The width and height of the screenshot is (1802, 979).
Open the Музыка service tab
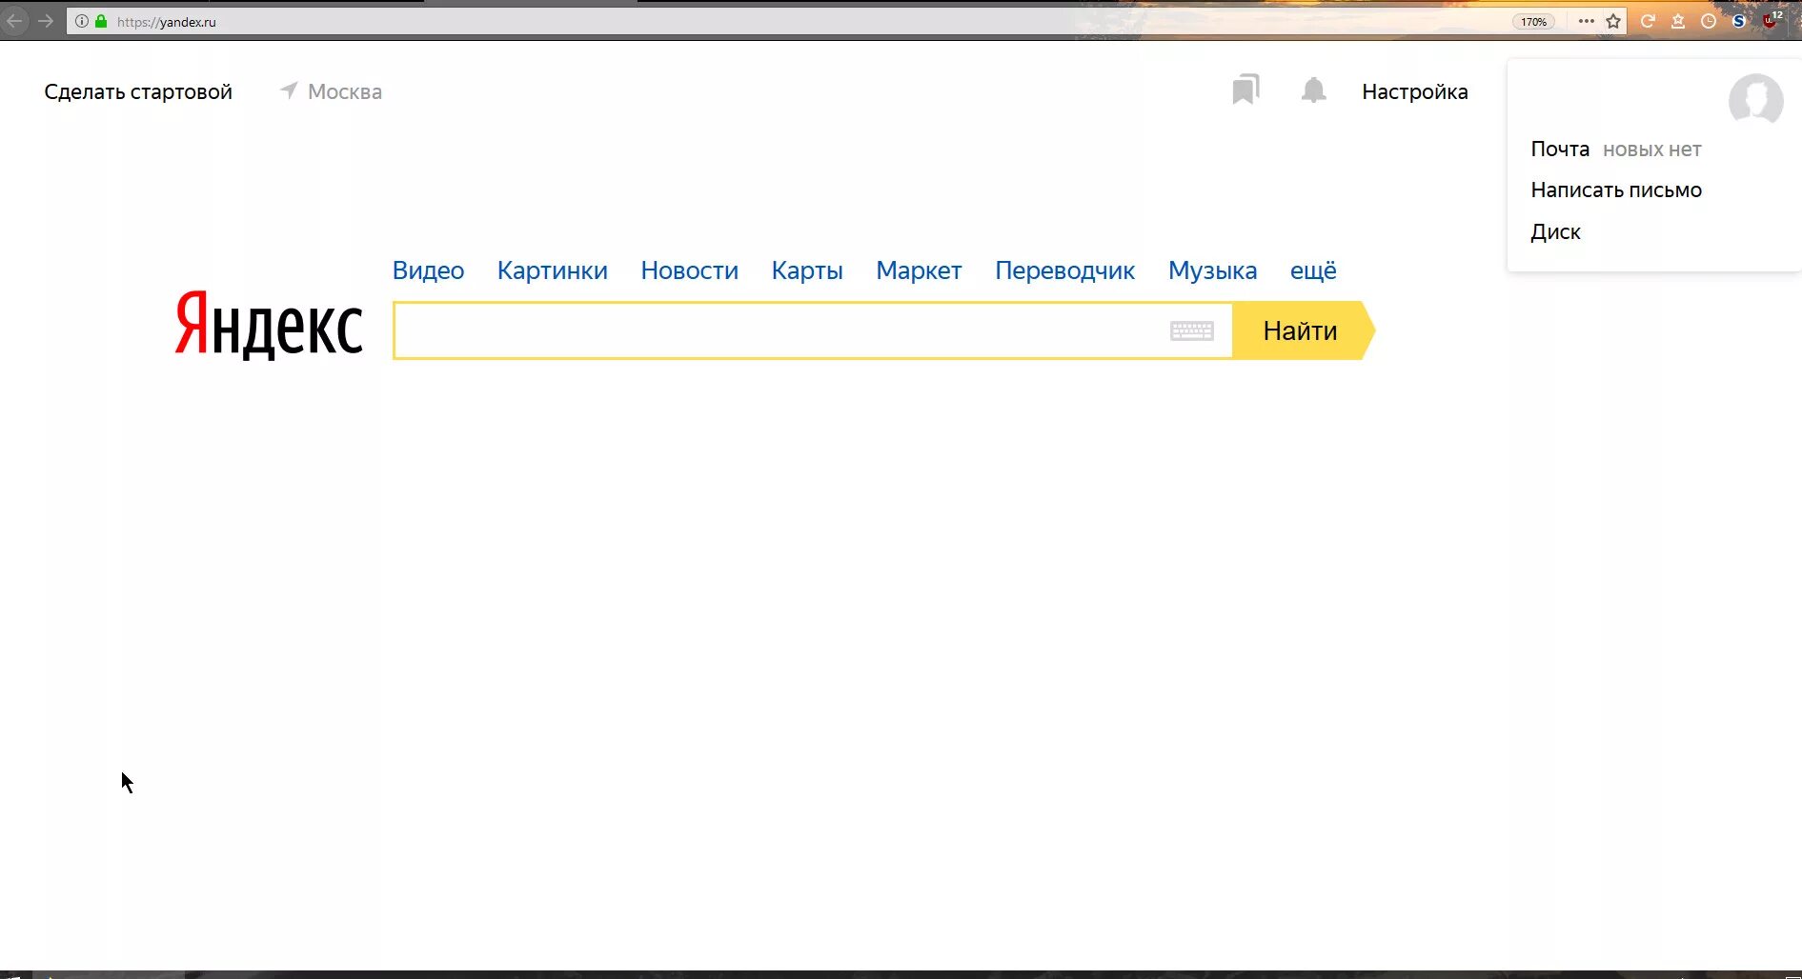(x=1213, y=270)
